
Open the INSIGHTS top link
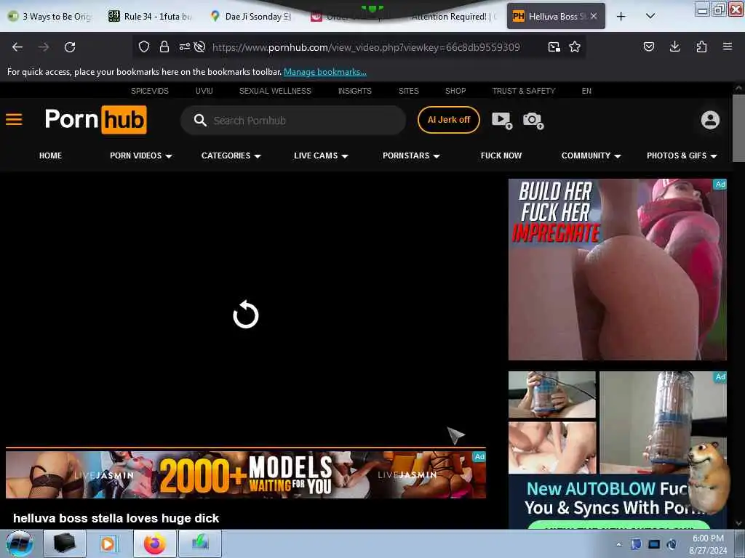coord(355,91)
